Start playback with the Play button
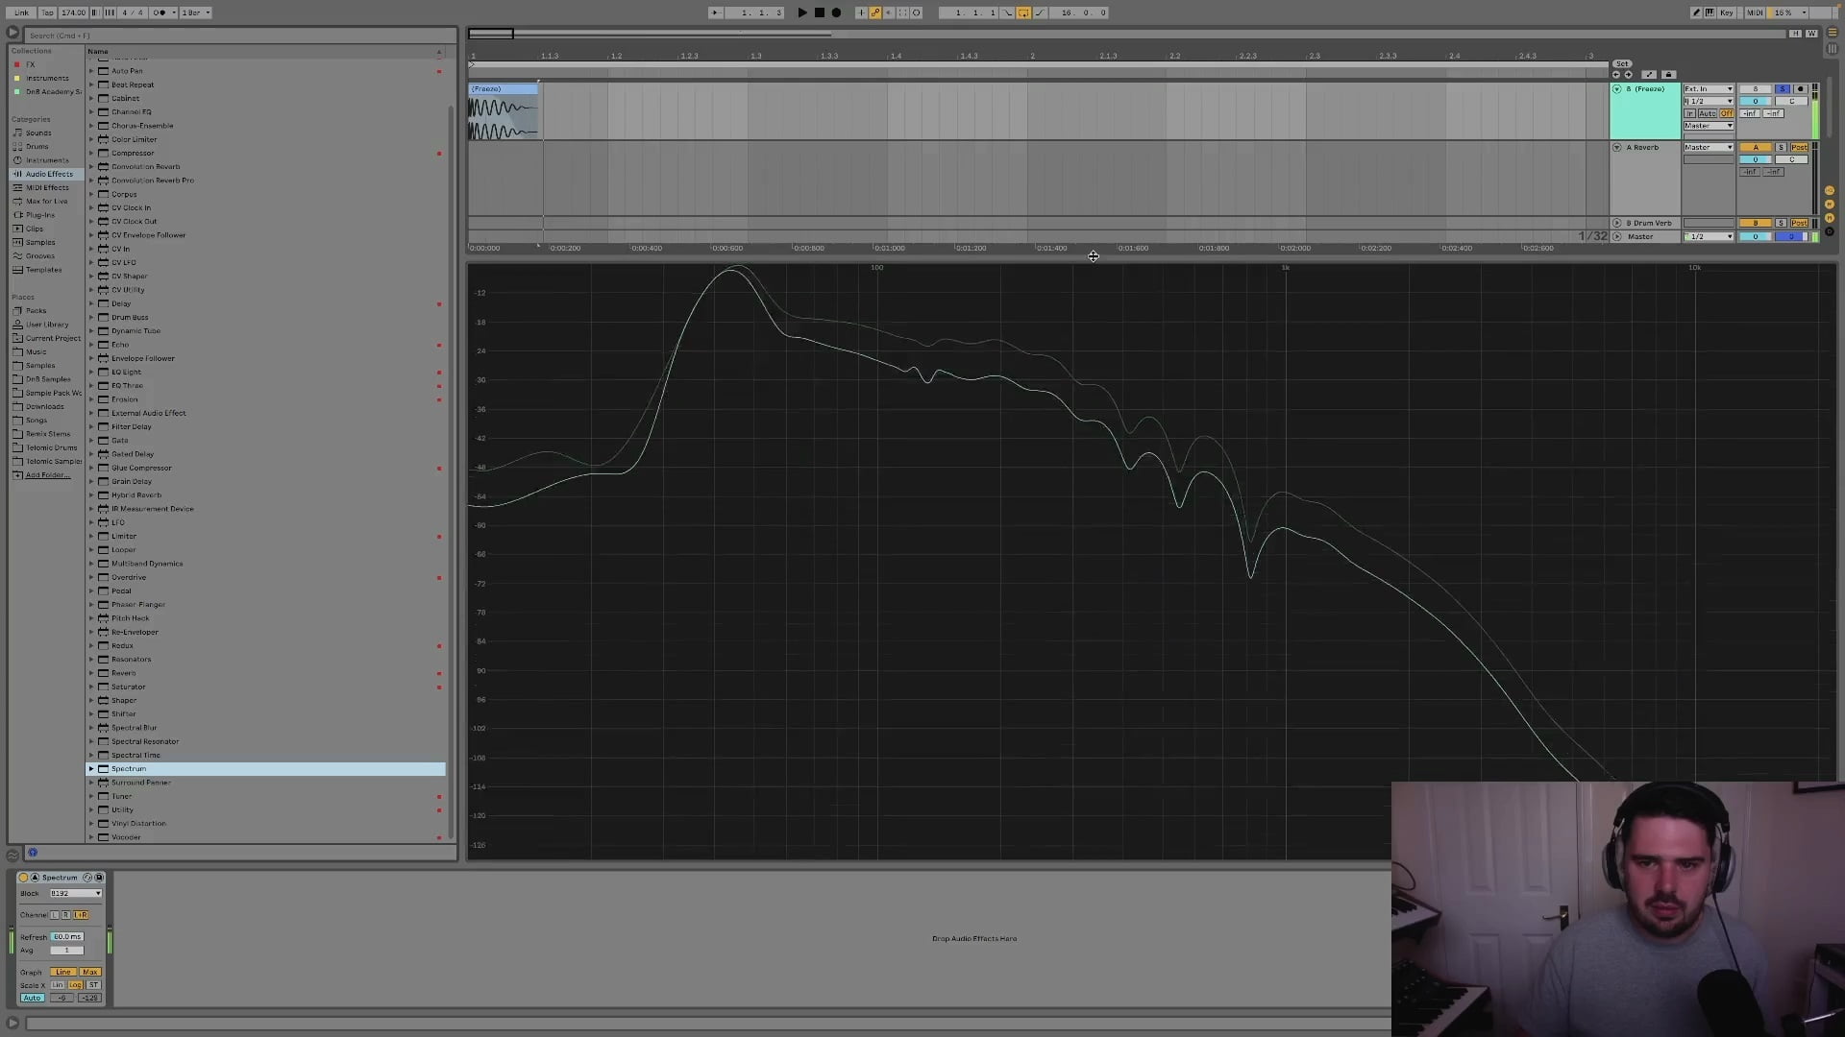 [x=802, y=12]
